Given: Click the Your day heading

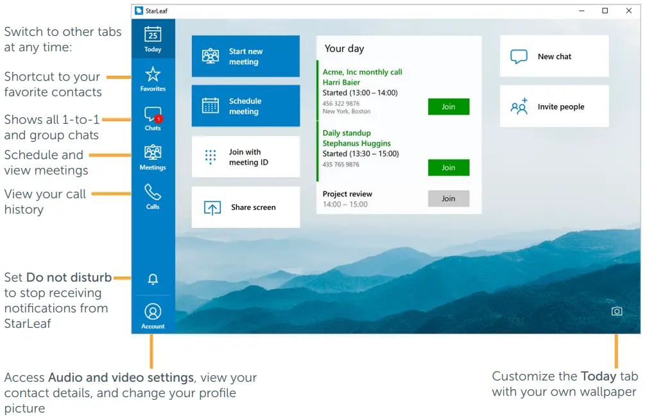Looking at the screenshot, I should pos(344,49).
